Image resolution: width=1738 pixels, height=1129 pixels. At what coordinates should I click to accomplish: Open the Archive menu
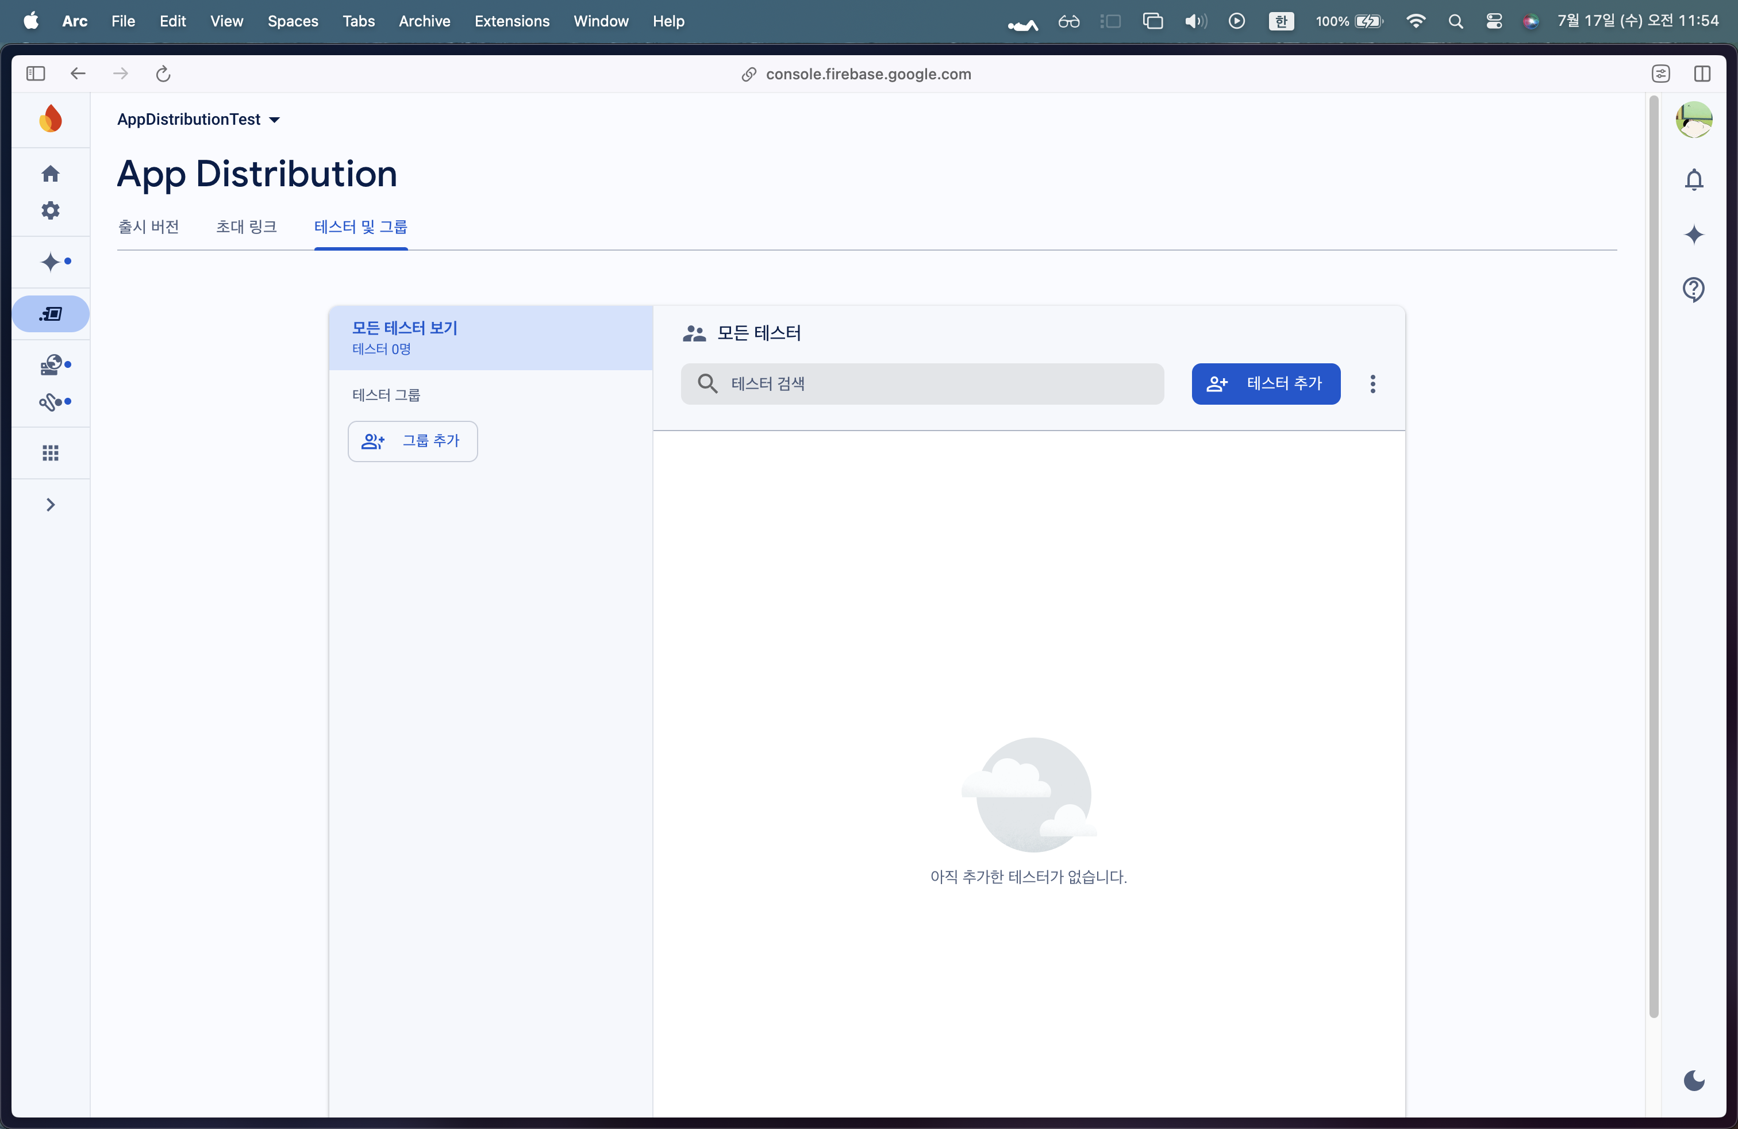424,21
